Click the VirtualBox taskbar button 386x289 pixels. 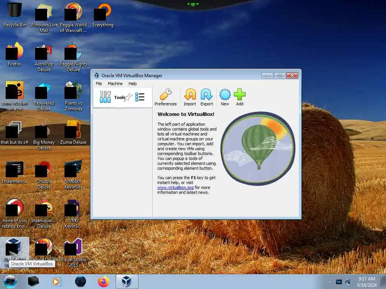127,281
